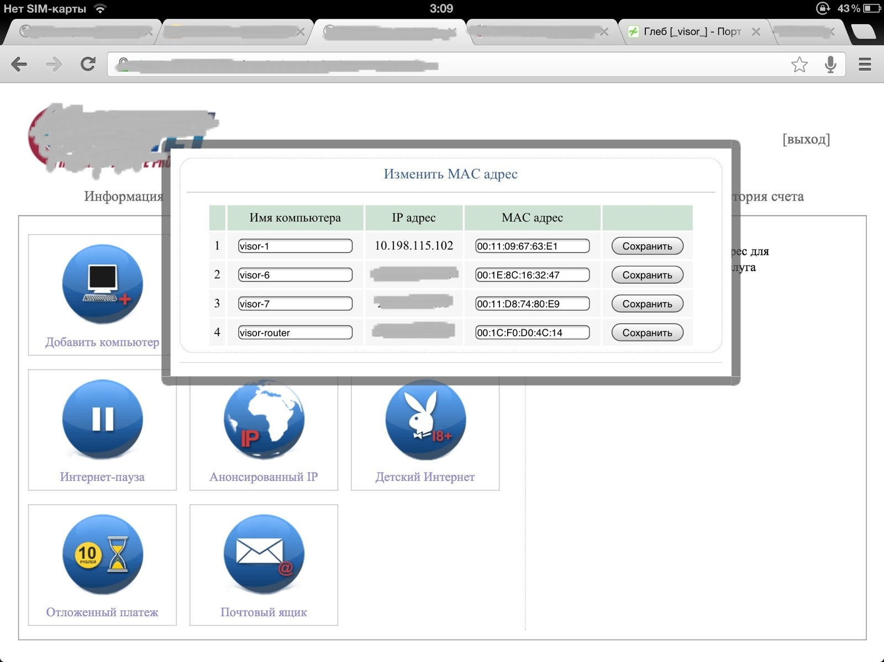Edit MAC address 00:11:09:67:63:E1 field
Screen dimensions: 884x662
click(532, 246)
